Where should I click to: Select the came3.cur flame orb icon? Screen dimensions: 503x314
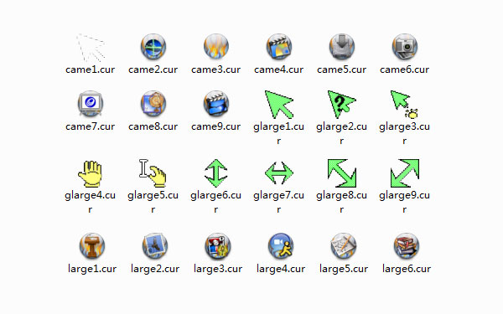[216, 47]
